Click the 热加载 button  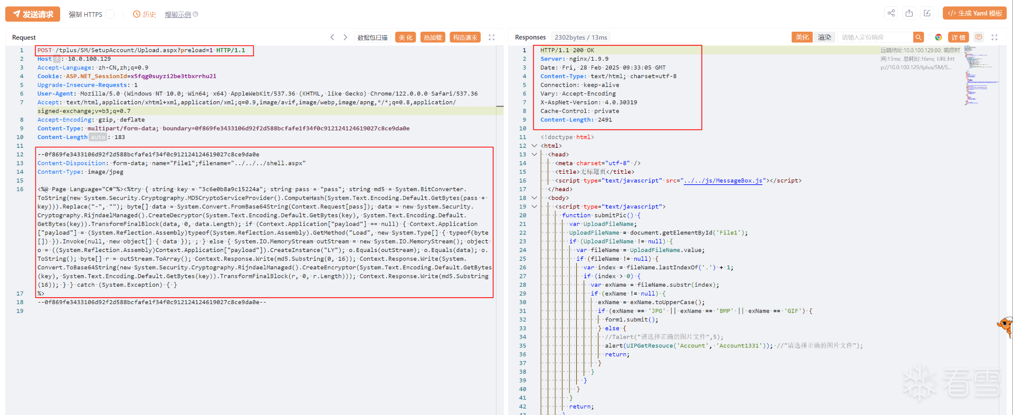click(x=433, y=37)
